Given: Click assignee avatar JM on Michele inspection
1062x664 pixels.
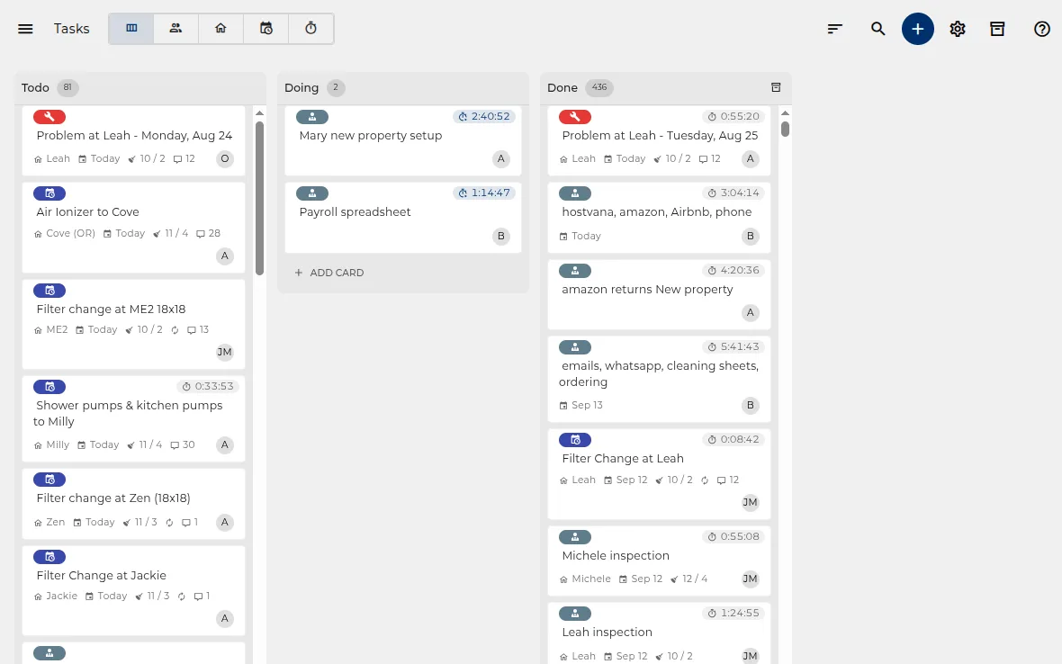Looking at the screenshot, I should (x=750, y=579).
